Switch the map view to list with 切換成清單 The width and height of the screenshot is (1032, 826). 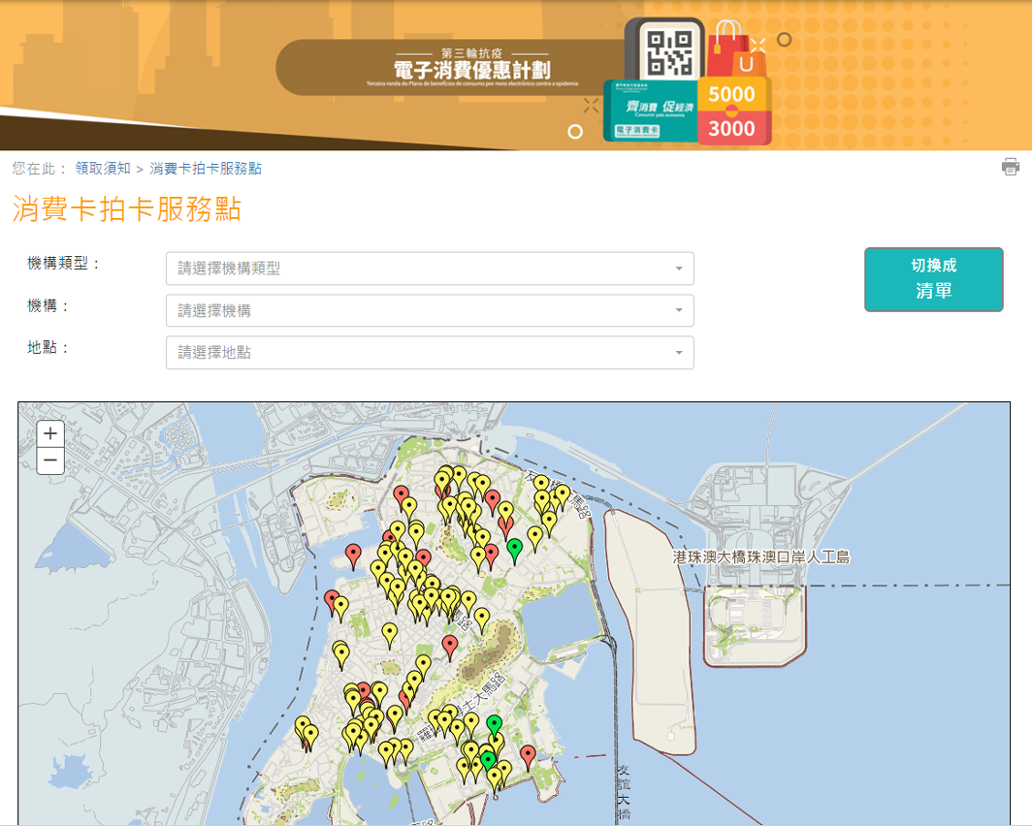933,279
